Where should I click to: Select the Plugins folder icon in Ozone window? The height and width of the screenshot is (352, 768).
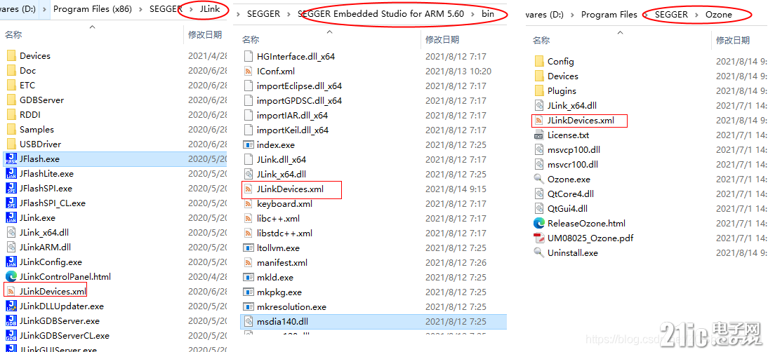tap(539, 91)
